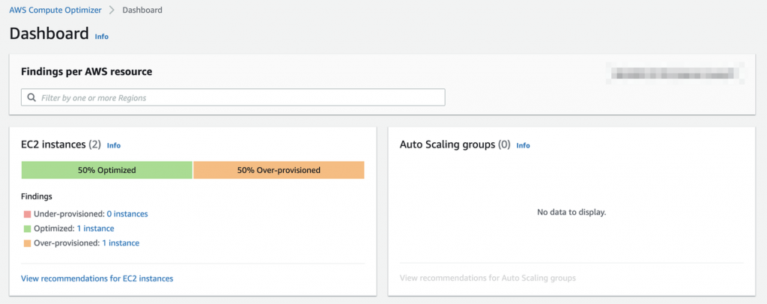This screenshot has width=767, height=304.
Task: Click the green Optimized legend swatch
Action: click(27, 228)
